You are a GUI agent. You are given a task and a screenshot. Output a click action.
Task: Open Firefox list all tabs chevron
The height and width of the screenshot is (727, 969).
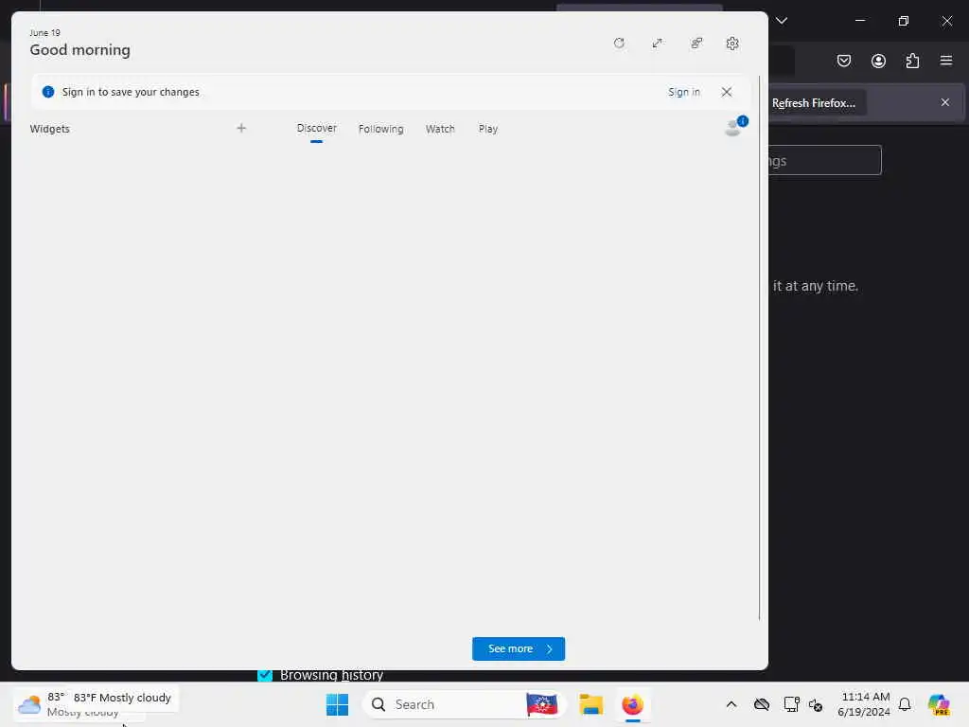pyautogui.click(x=782, y=21)
